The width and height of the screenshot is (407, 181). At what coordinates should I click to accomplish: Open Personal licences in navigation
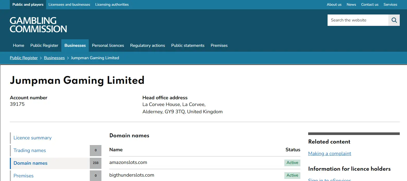point(108,46)
